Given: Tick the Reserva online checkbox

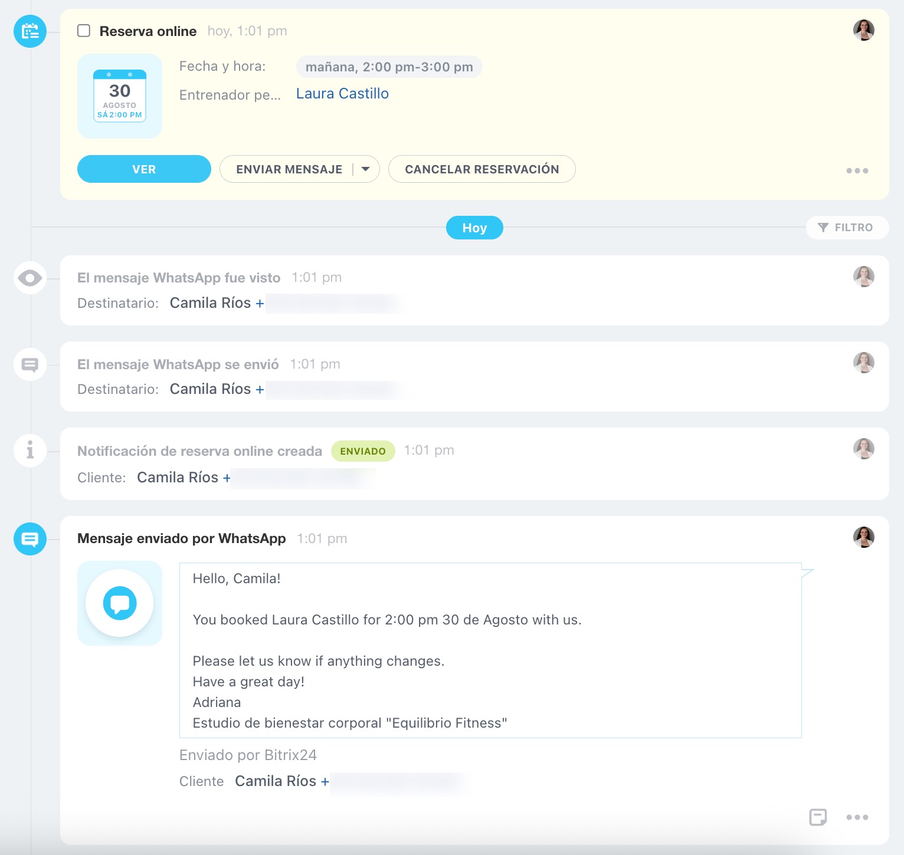Looking at the screenshot, I should 84,31.
